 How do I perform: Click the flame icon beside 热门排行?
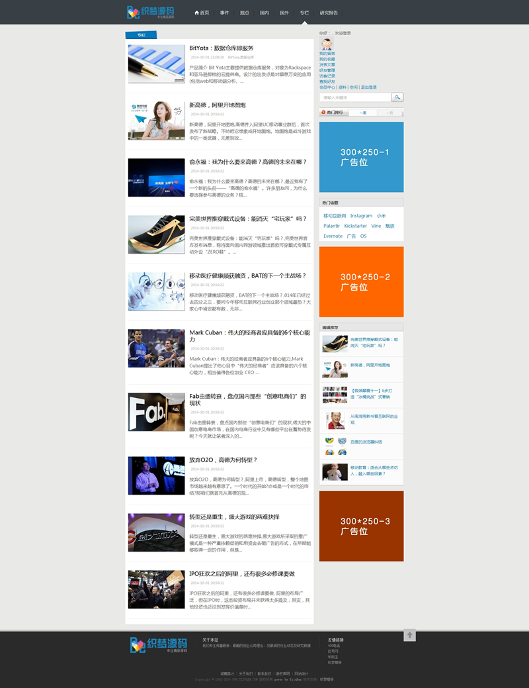pos(323,113)
